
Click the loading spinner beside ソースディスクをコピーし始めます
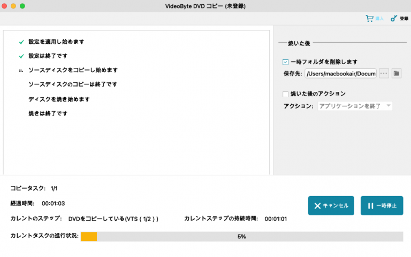pos(21,71)
